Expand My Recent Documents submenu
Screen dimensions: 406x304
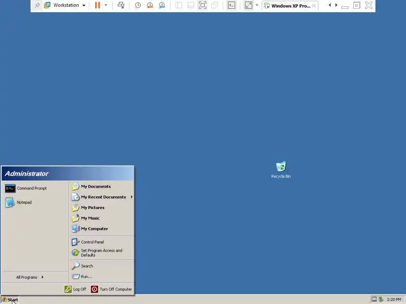(x=102, y=197)
